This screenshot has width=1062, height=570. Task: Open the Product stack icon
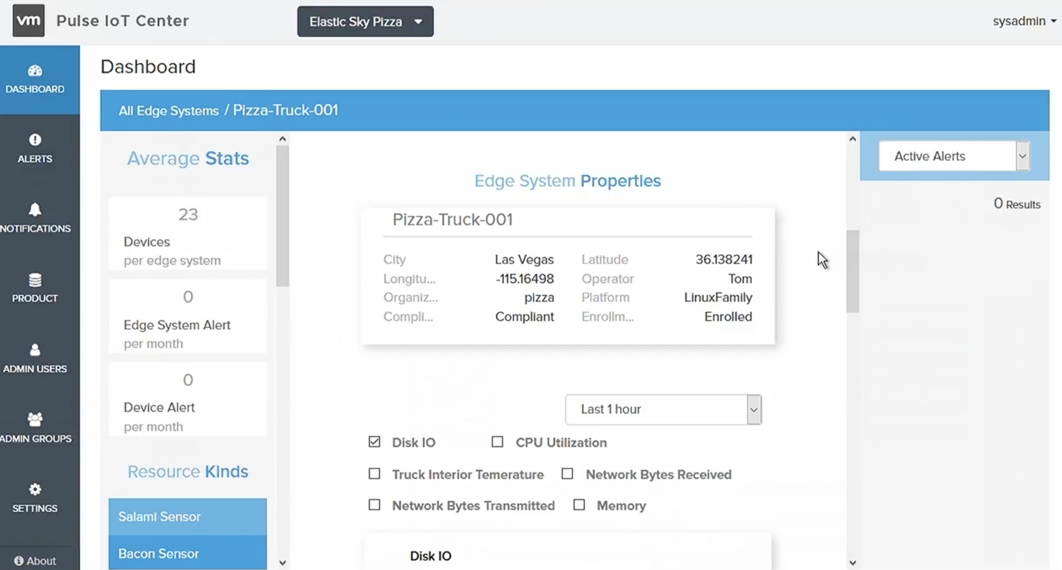click(x=35, y=280)
